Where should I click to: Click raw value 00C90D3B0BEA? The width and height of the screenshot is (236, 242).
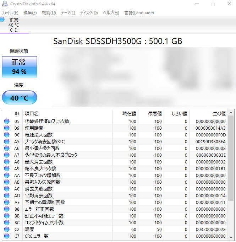pos(210,141)
